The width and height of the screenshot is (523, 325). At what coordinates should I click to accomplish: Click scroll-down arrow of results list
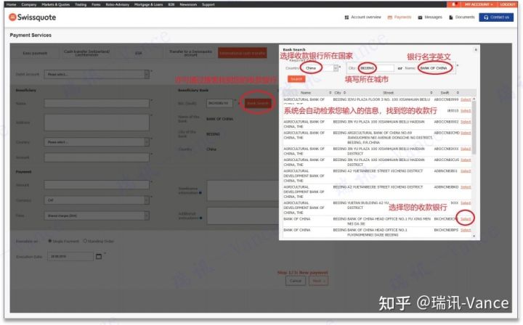474,236
